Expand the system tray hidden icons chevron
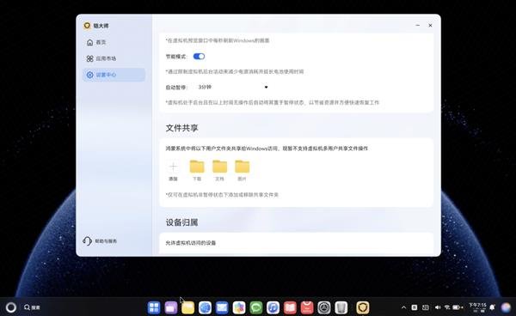The width and height of the screenshot is (516, 316). pos(403,307)
